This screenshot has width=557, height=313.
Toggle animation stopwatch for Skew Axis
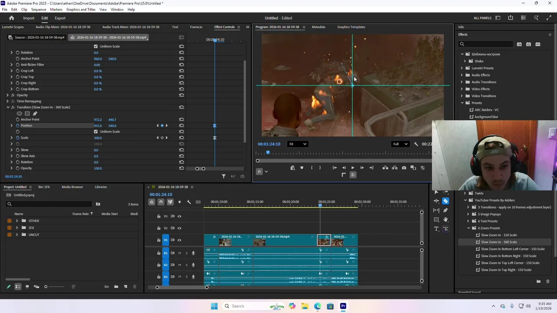pos(17,156)
